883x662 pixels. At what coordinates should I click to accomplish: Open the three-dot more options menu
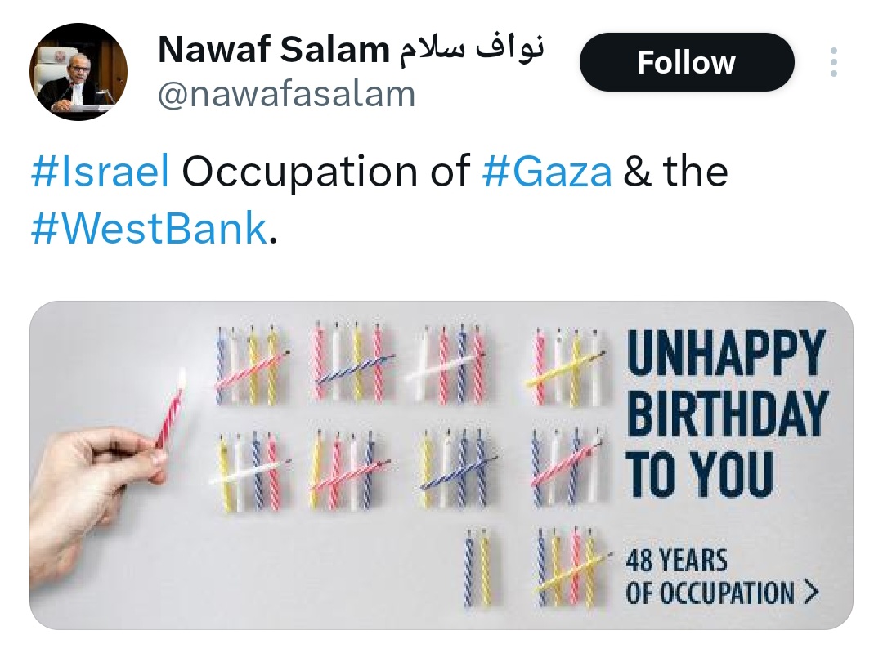[833, 63]
